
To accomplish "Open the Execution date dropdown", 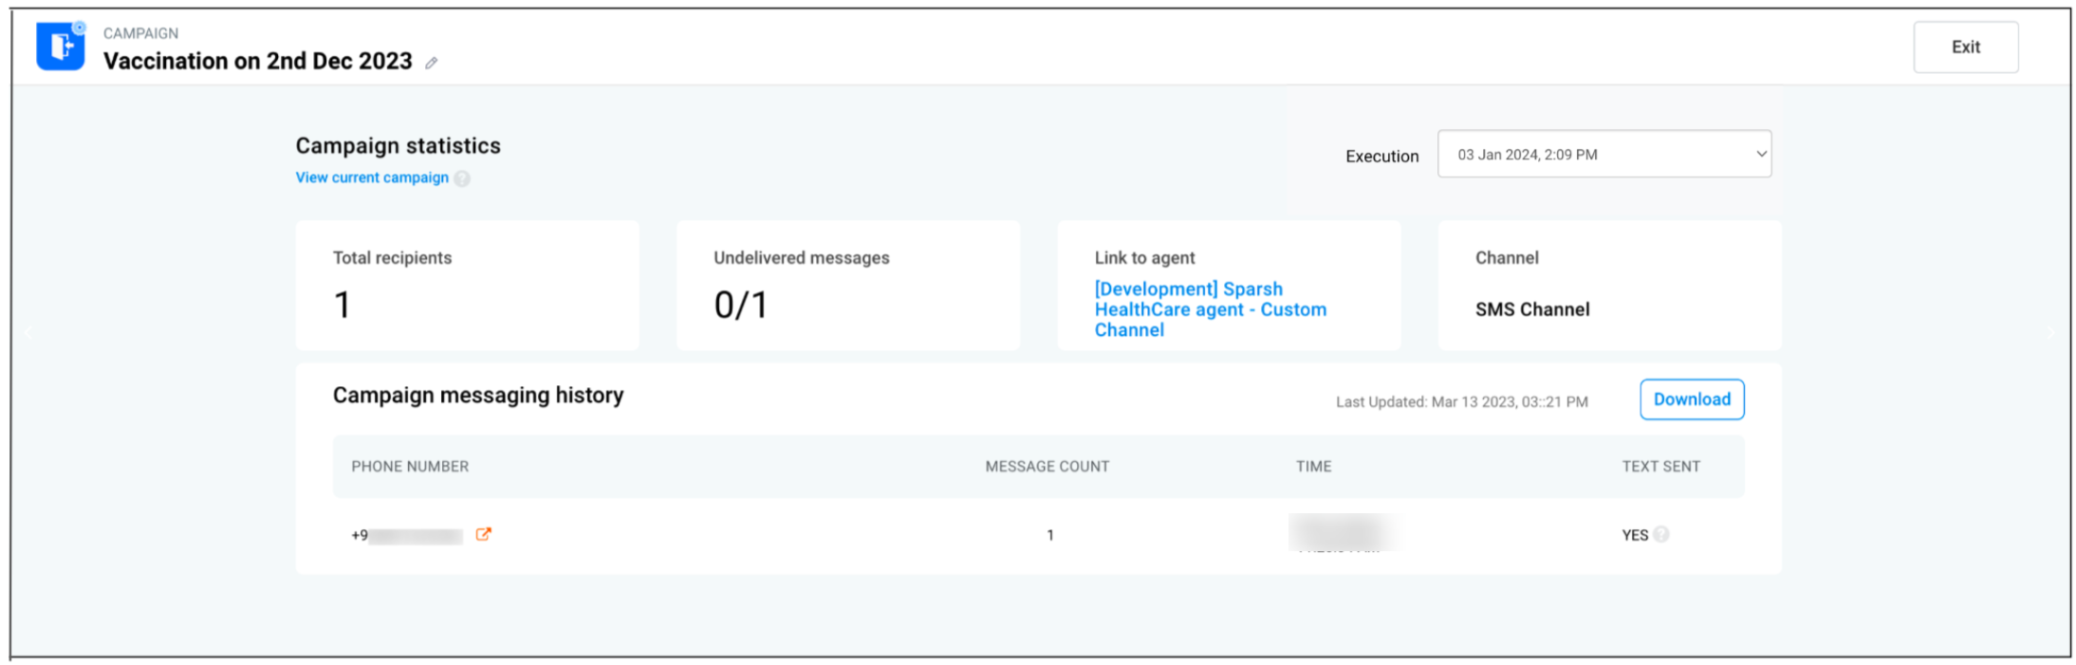I will click(1603, 154).
